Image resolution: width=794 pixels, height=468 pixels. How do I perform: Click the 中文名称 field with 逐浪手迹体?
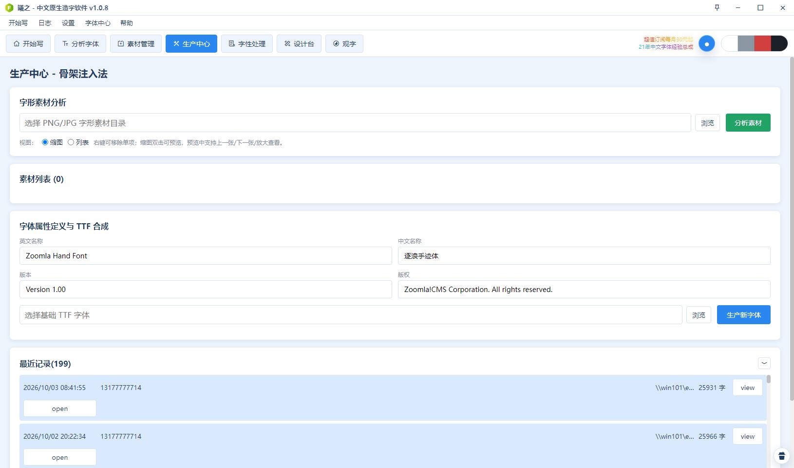tap(584, 256)
